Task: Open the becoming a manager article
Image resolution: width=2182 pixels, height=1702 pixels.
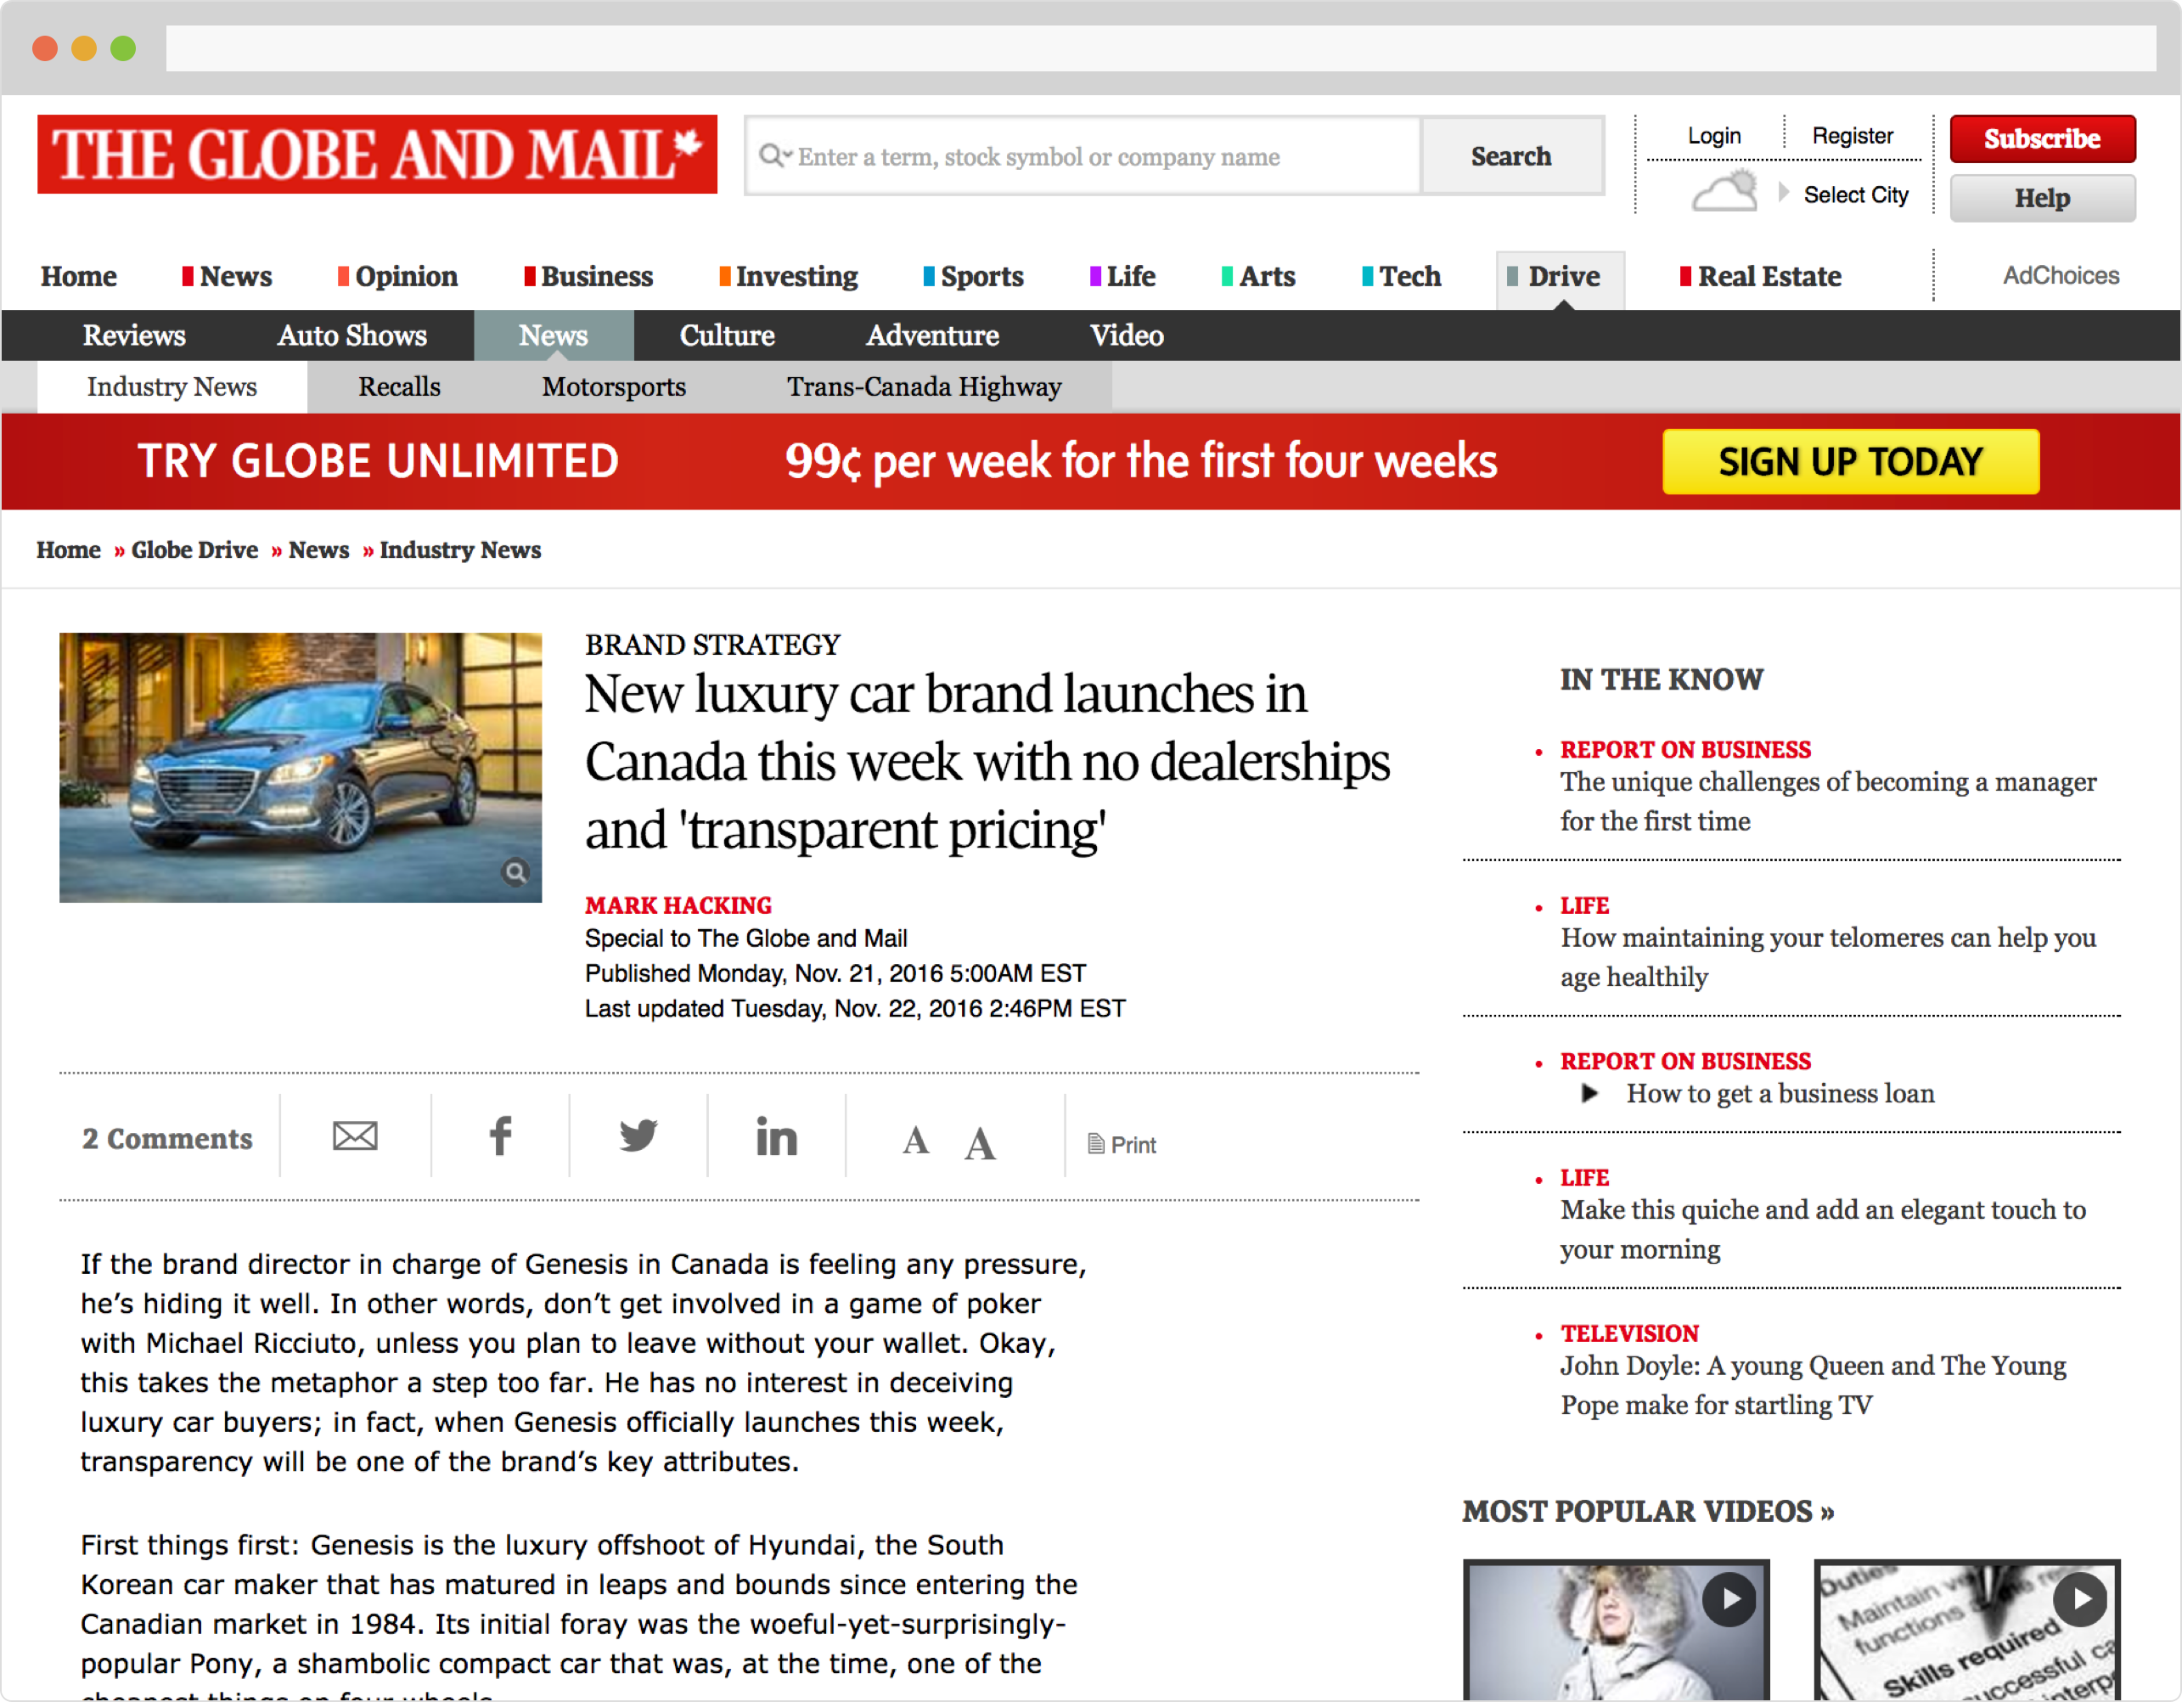Action: (x=1828, y=802)
